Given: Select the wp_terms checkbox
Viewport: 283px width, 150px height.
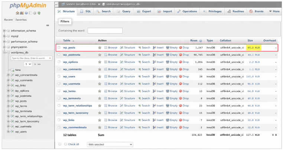Looking at the screenshot, I should click(x=59, y=91).
